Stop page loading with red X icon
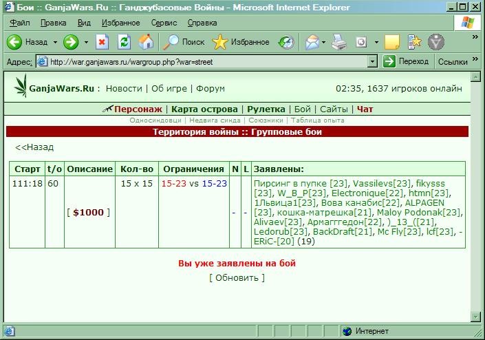The width and height of the screenshot is (485, 340). (x=102, y=42)
